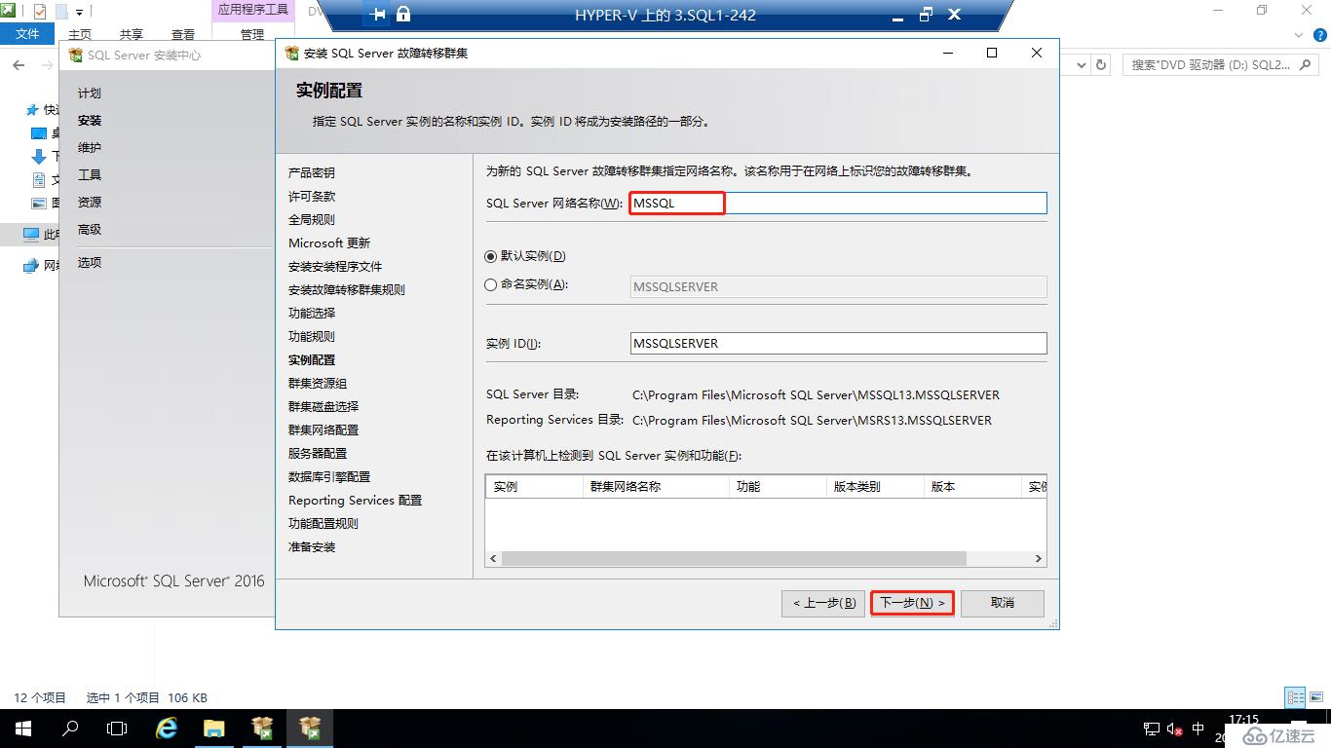The width and height of the screenshot is (1331, 748).
Task: Click 上一步(B) button
Action: coord(823,603)
